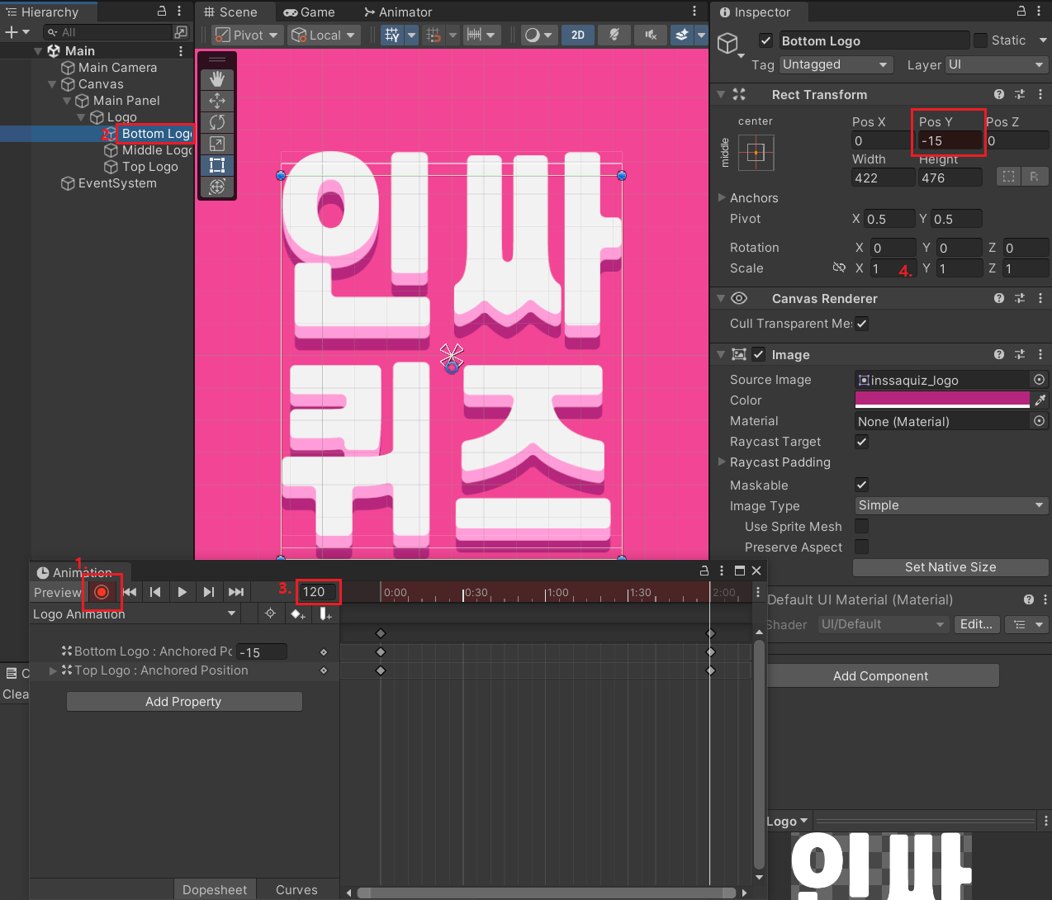Screen dimensions: 1052x900
Task: Select the Move tool in Scene toolbar
Action: 217,101
